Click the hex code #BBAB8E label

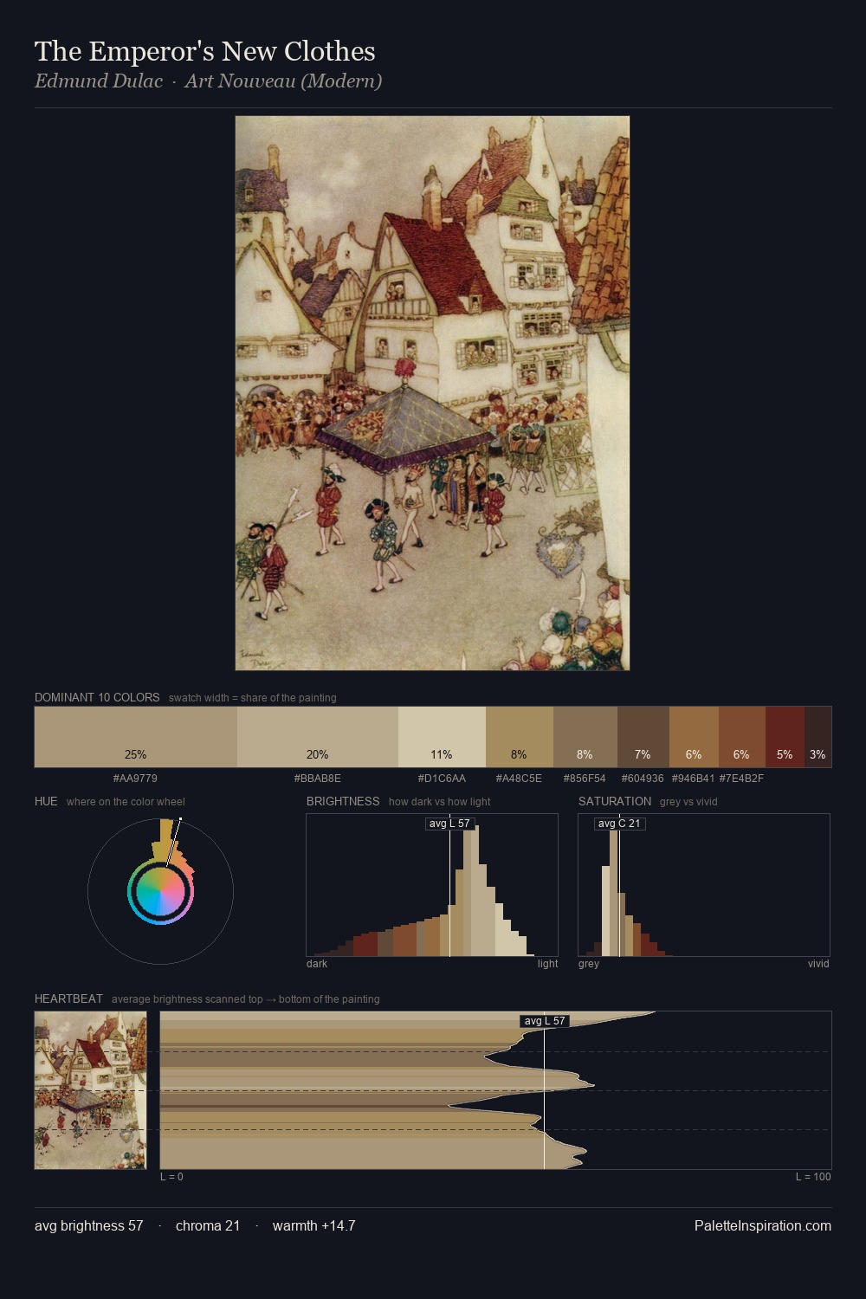pos(318,779)
